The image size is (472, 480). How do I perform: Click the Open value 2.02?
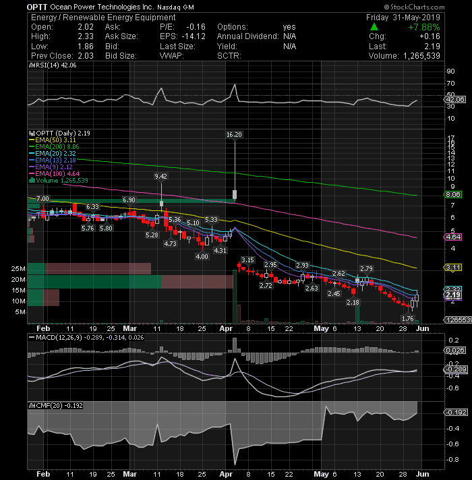click(86, 27)
